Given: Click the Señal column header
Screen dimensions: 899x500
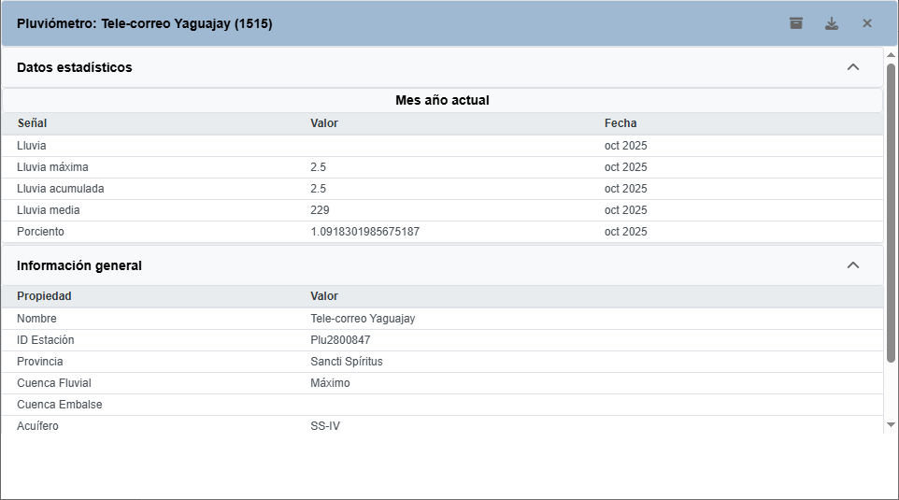Looking at the screenshot, I should click(33, 123).
